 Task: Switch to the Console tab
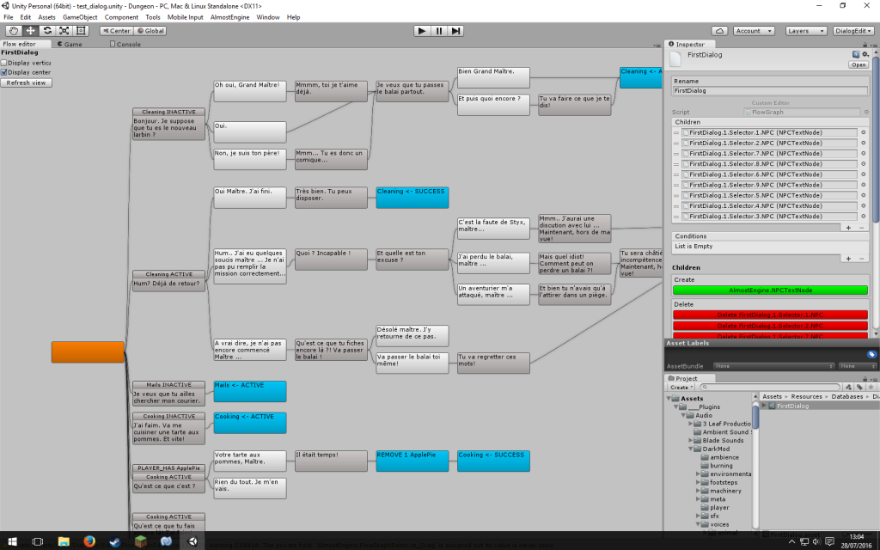(x=125, y=44)
